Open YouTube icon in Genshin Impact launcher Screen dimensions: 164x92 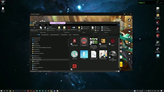click(129, 54)
